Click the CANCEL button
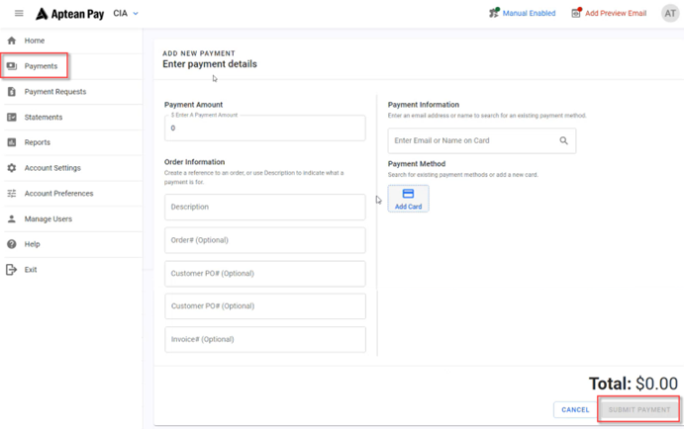684x429 pixels. click(575, 410)
